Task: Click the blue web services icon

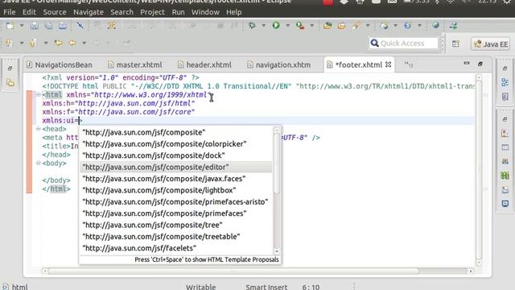Action: (408, 26)
